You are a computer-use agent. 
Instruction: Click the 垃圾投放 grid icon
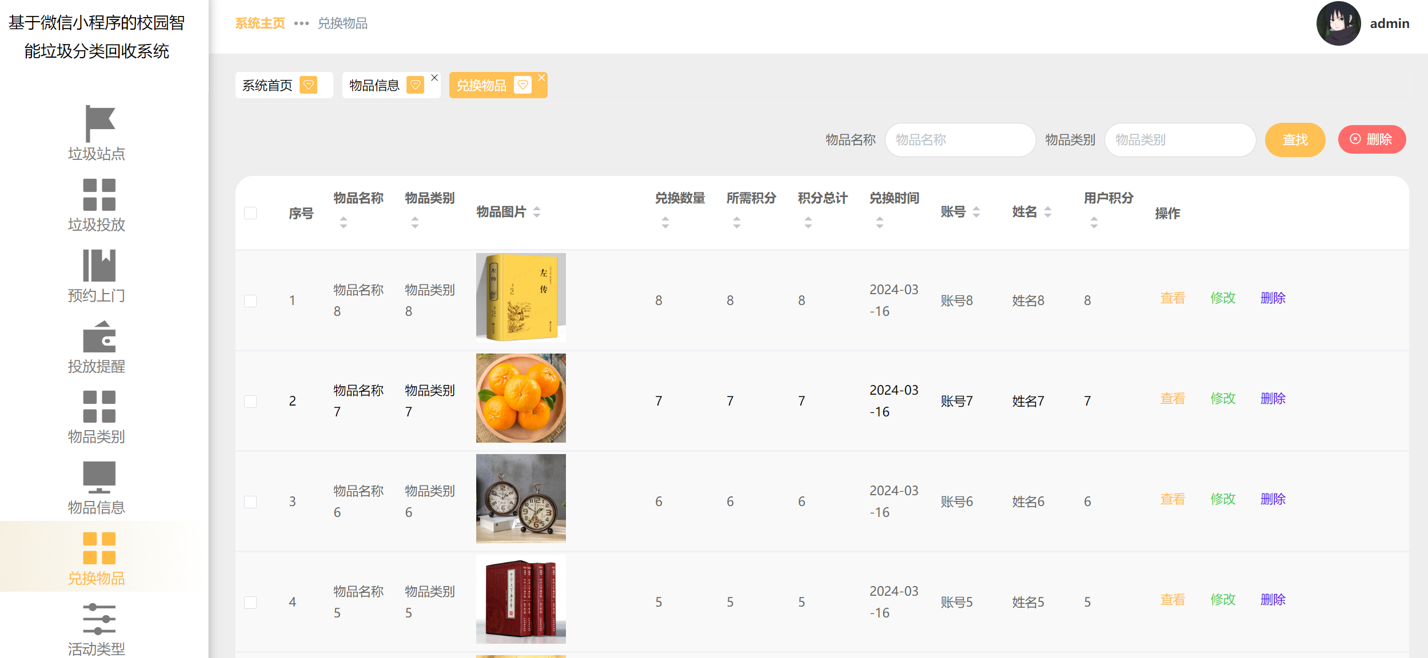tap(99, 195)
